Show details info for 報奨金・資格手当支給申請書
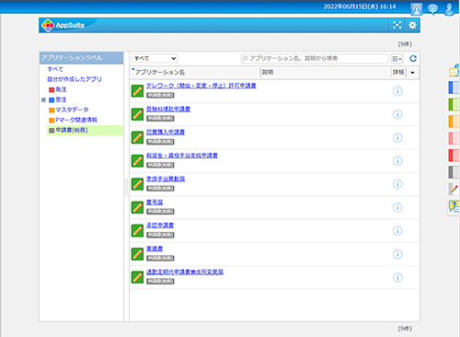The width and height of the screenshot is (460, 337). pyautogui.click(x=397, y=161)
